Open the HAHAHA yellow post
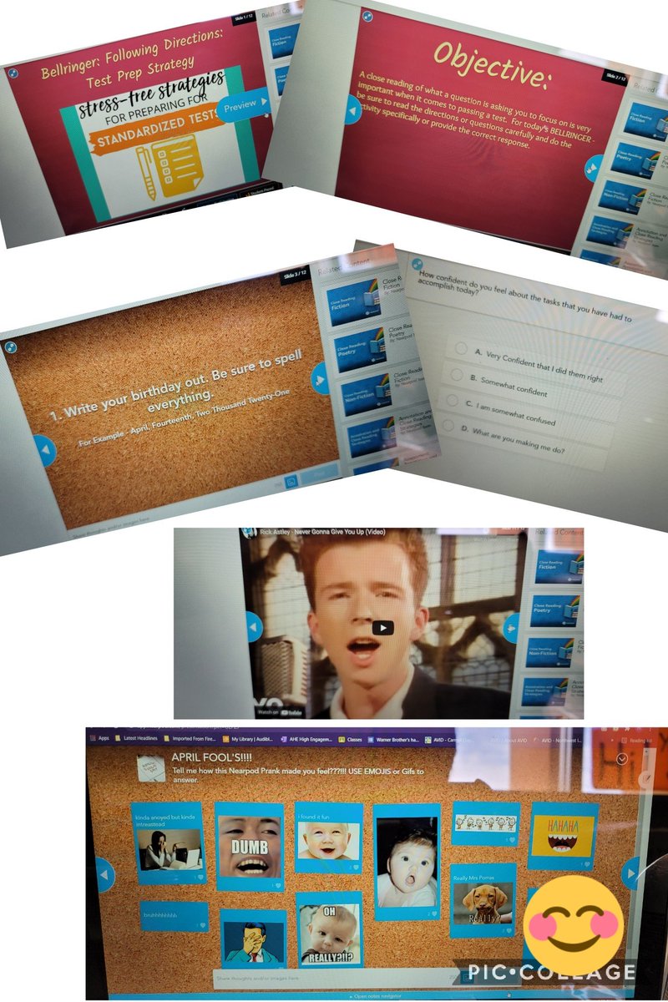 563,837
